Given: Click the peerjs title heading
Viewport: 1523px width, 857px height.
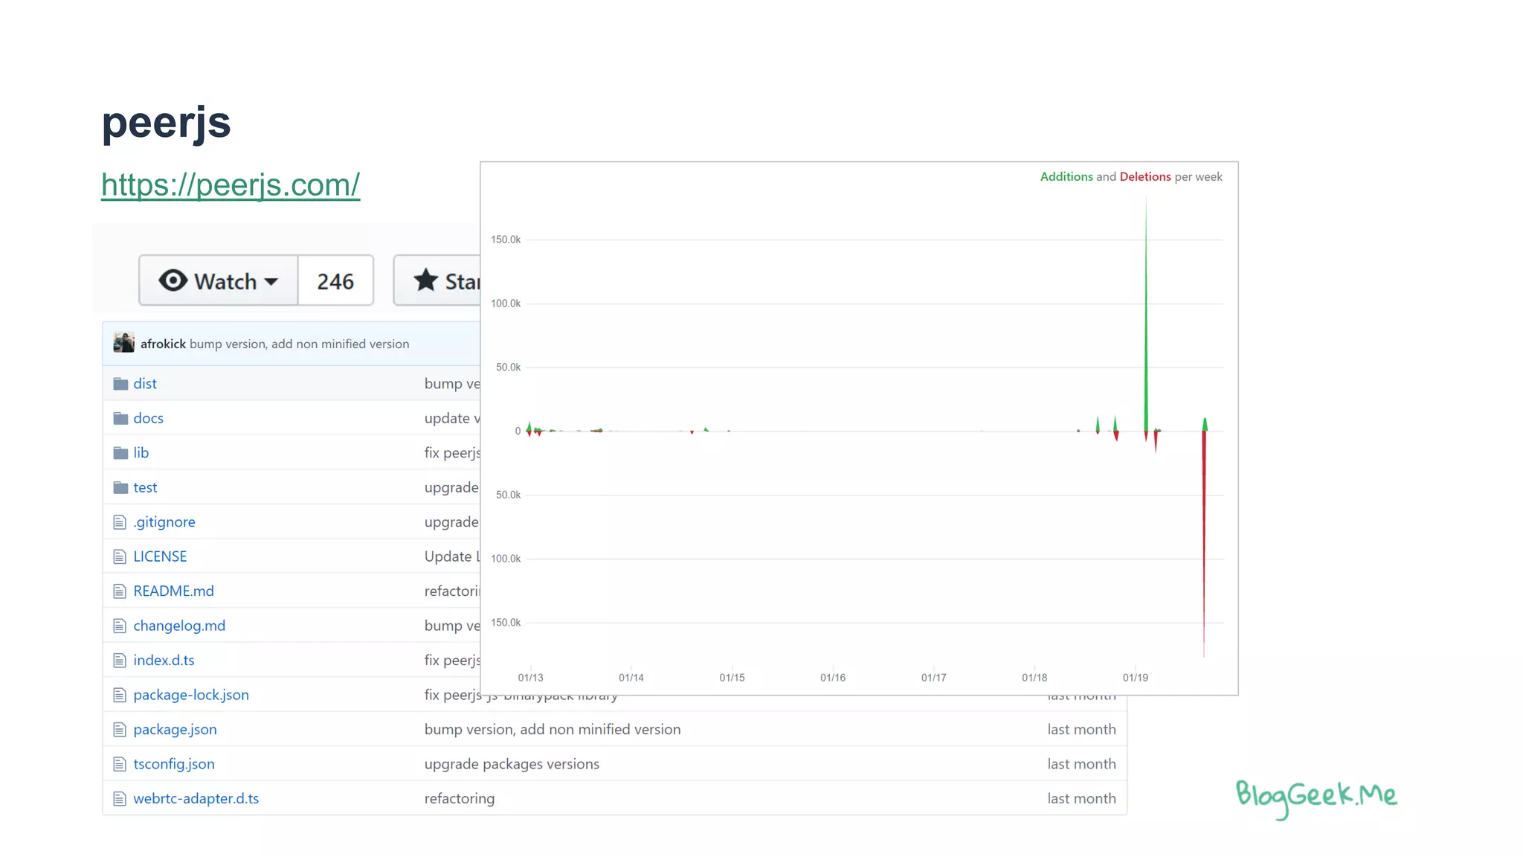Looking at the screenshot, I should 167,123.
